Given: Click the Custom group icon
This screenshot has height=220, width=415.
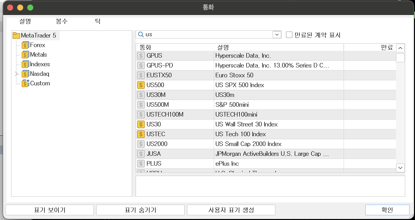Looking at the screenshot, I should point(25,84).
